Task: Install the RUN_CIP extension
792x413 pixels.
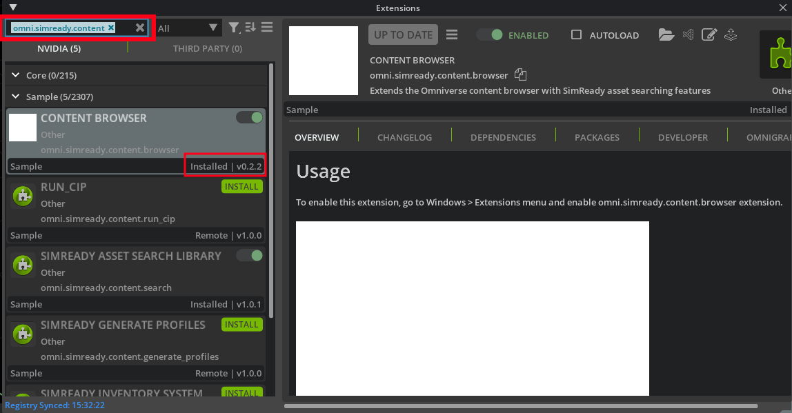Action: (241, 186)
